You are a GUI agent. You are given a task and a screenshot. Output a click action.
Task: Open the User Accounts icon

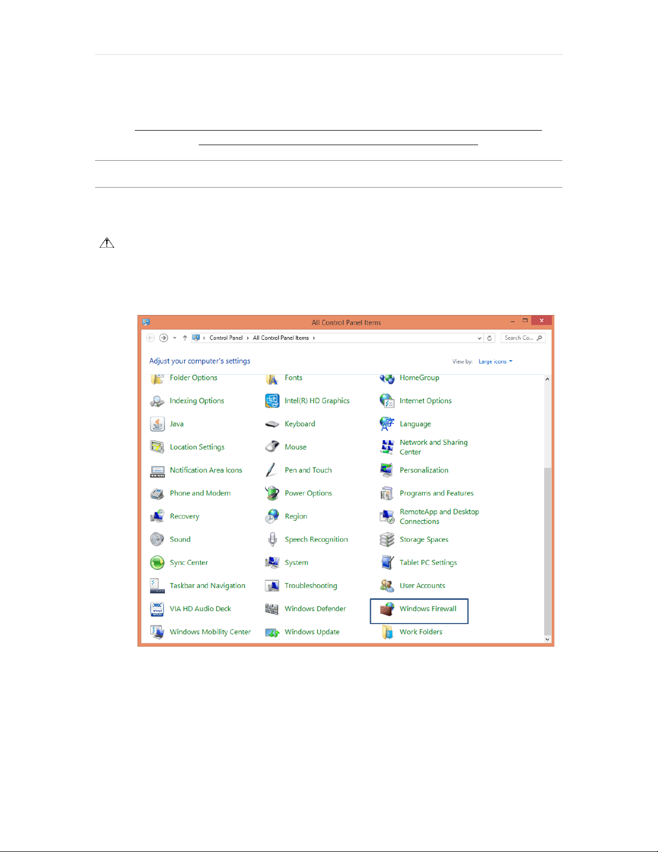point(387,586)
